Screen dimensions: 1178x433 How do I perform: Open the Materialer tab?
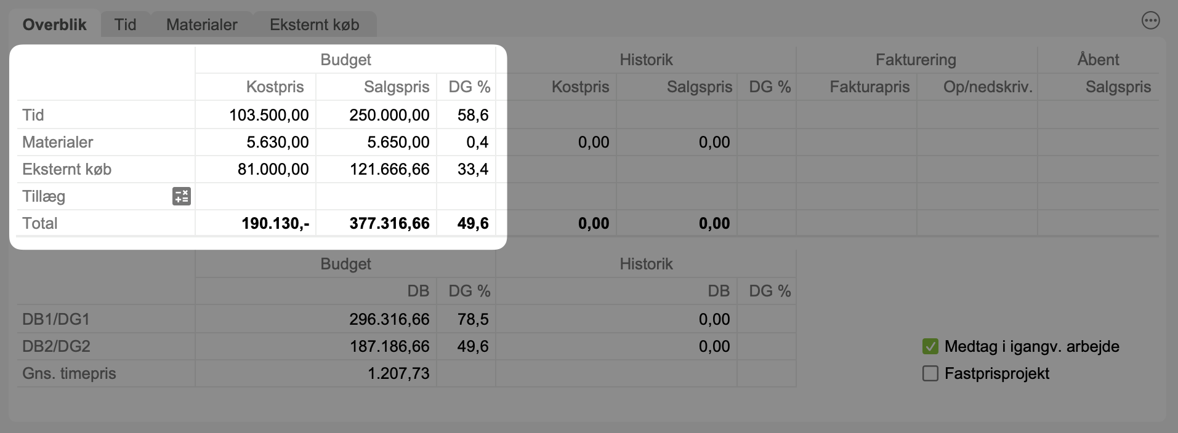click(201, 25)
